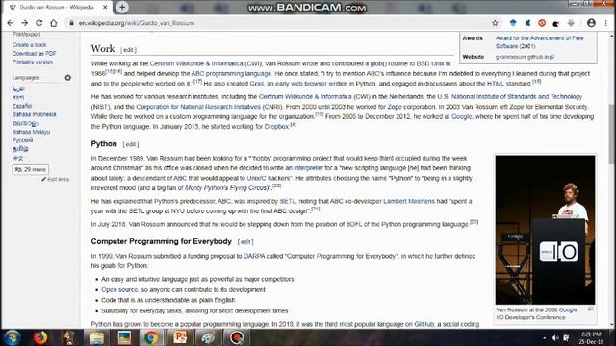Viewport: 616px width, 346px height.
Task: Open PowerPoint from the taskbar
Action: pyautogui.click(x=180, y=337)
